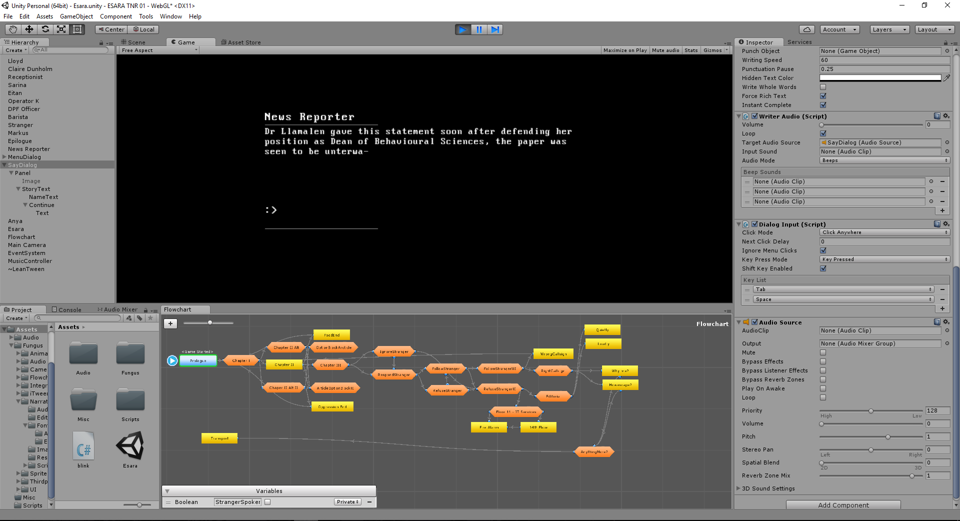Switch to the Asset Store tab
The height and width of the screenshot is (521, 960).
point(241,42)
